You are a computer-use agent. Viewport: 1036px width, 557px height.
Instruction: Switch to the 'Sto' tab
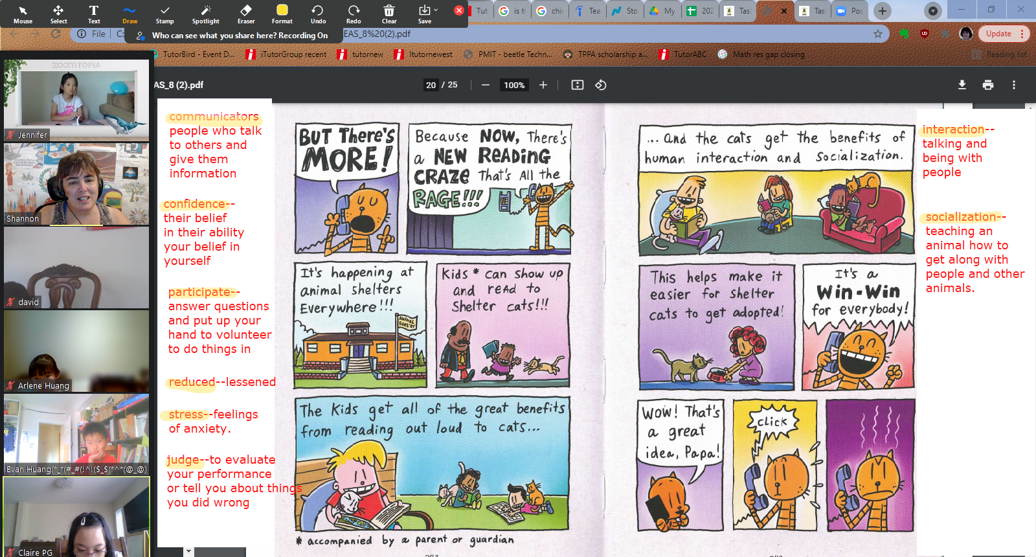pos(625,11)
